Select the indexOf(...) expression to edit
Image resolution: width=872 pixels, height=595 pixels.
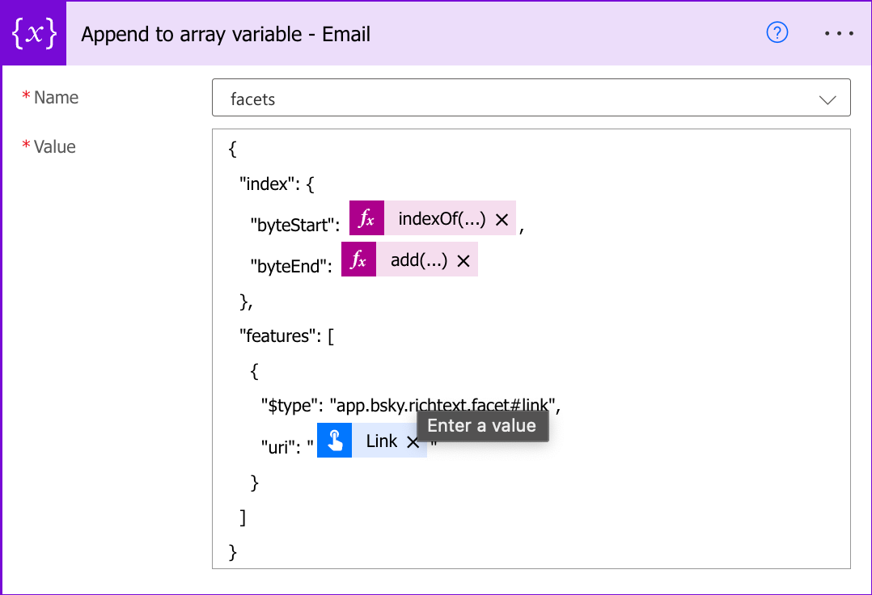tap(442, 219)
